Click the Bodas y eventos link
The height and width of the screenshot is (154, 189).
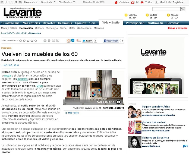178,28
